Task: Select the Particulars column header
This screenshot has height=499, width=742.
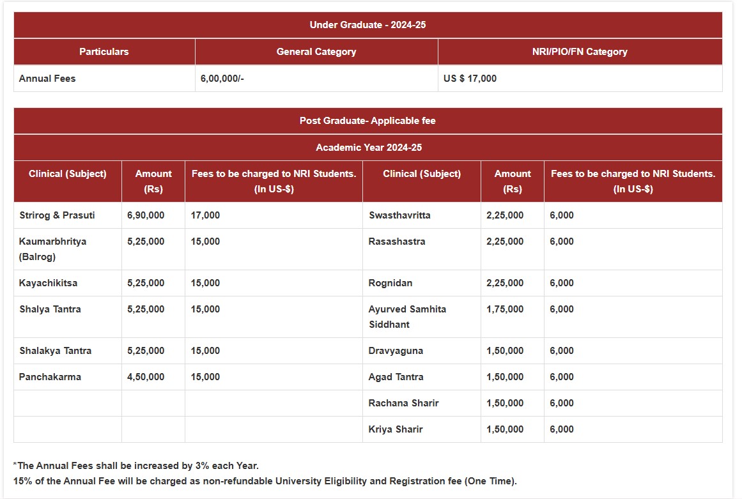Action: [104, 52]
